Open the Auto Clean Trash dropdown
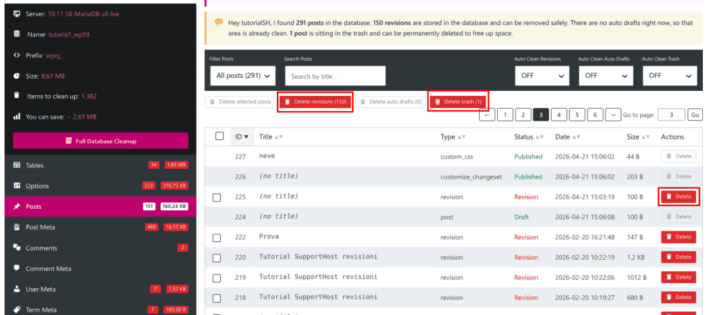The height and width of the screenshot is (315, 707). (x=670, y=76)
